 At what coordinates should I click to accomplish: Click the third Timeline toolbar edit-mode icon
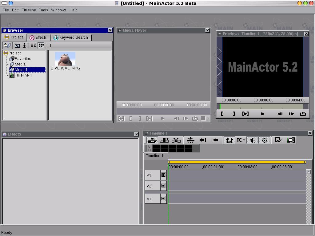click(x=176, y=140)
